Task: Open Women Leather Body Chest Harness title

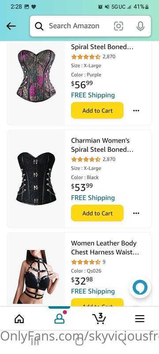Action: pos(105,248)
